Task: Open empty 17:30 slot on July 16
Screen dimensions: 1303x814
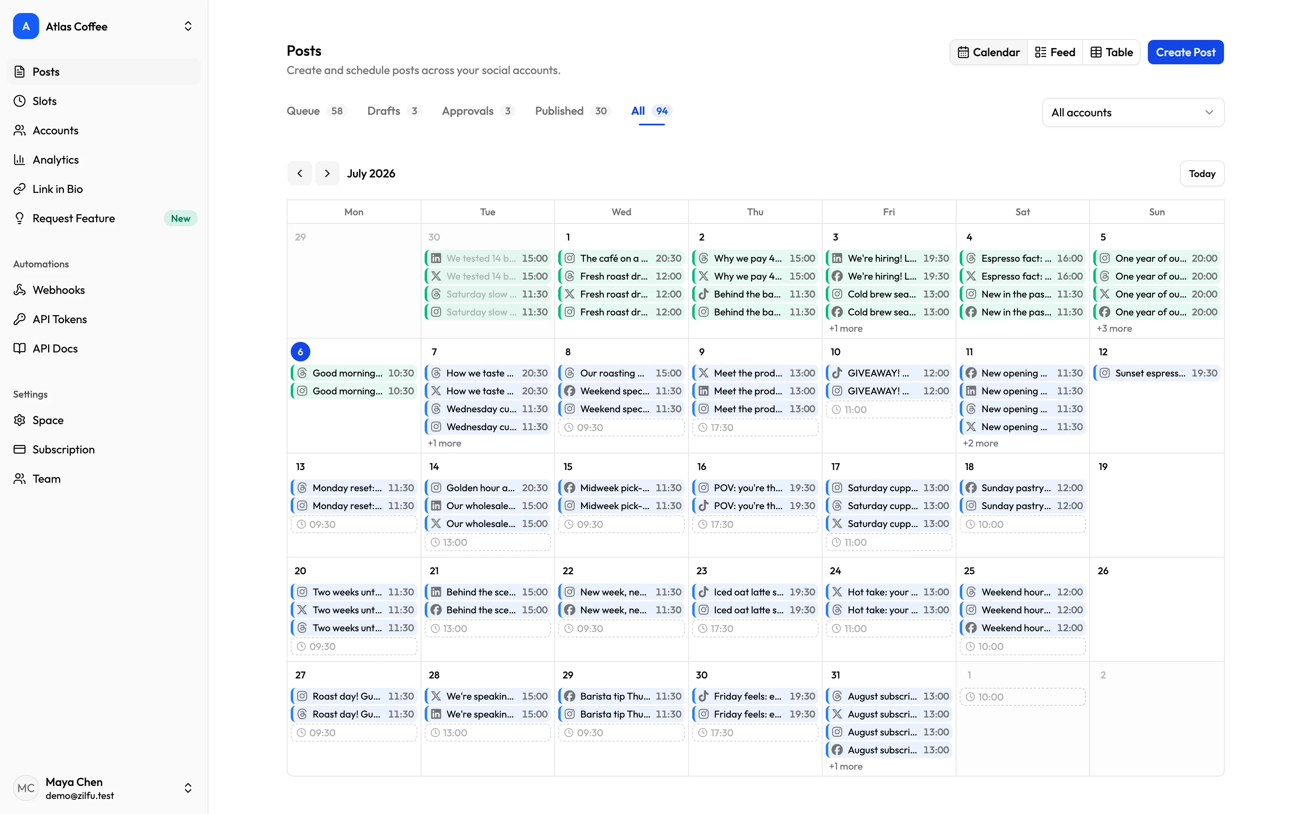Action: tap(755, 524)
